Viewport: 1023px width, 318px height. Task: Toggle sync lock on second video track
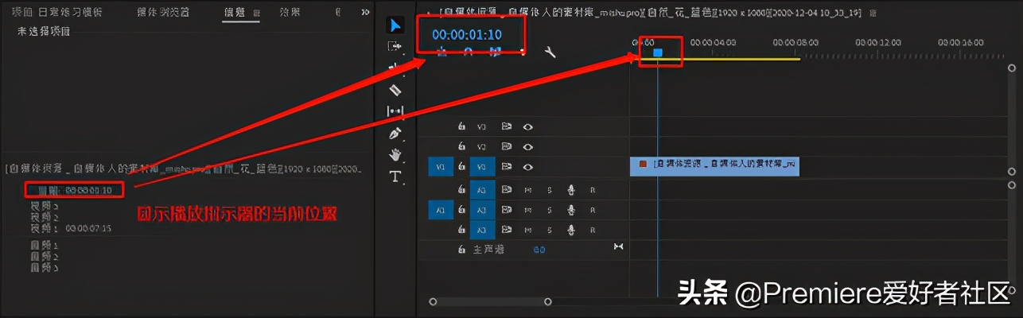tap(506, 146)
